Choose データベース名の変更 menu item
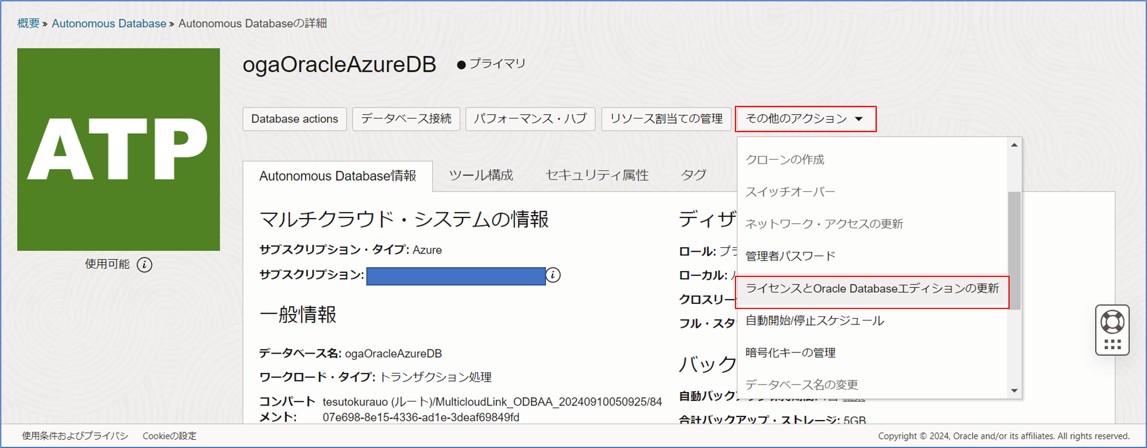Image resolution: width=1147 pixels, height=448 pixels. [x=872, y=384]
